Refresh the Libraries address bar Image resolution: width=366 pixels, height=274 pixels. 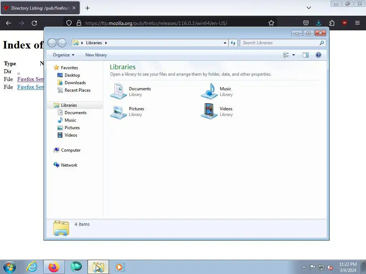click(x=233, y=43)
